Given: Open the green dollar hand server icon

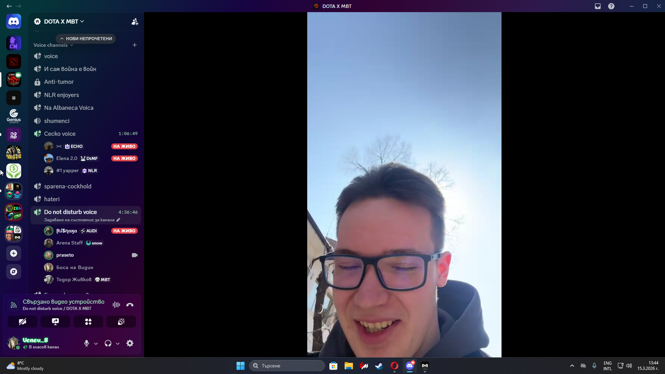Looking at the screenshot, I should 14,171.
